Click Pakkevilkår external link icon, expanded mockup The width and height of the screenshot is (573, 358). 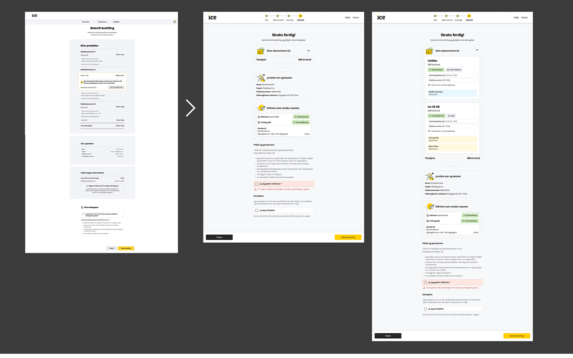442,252
